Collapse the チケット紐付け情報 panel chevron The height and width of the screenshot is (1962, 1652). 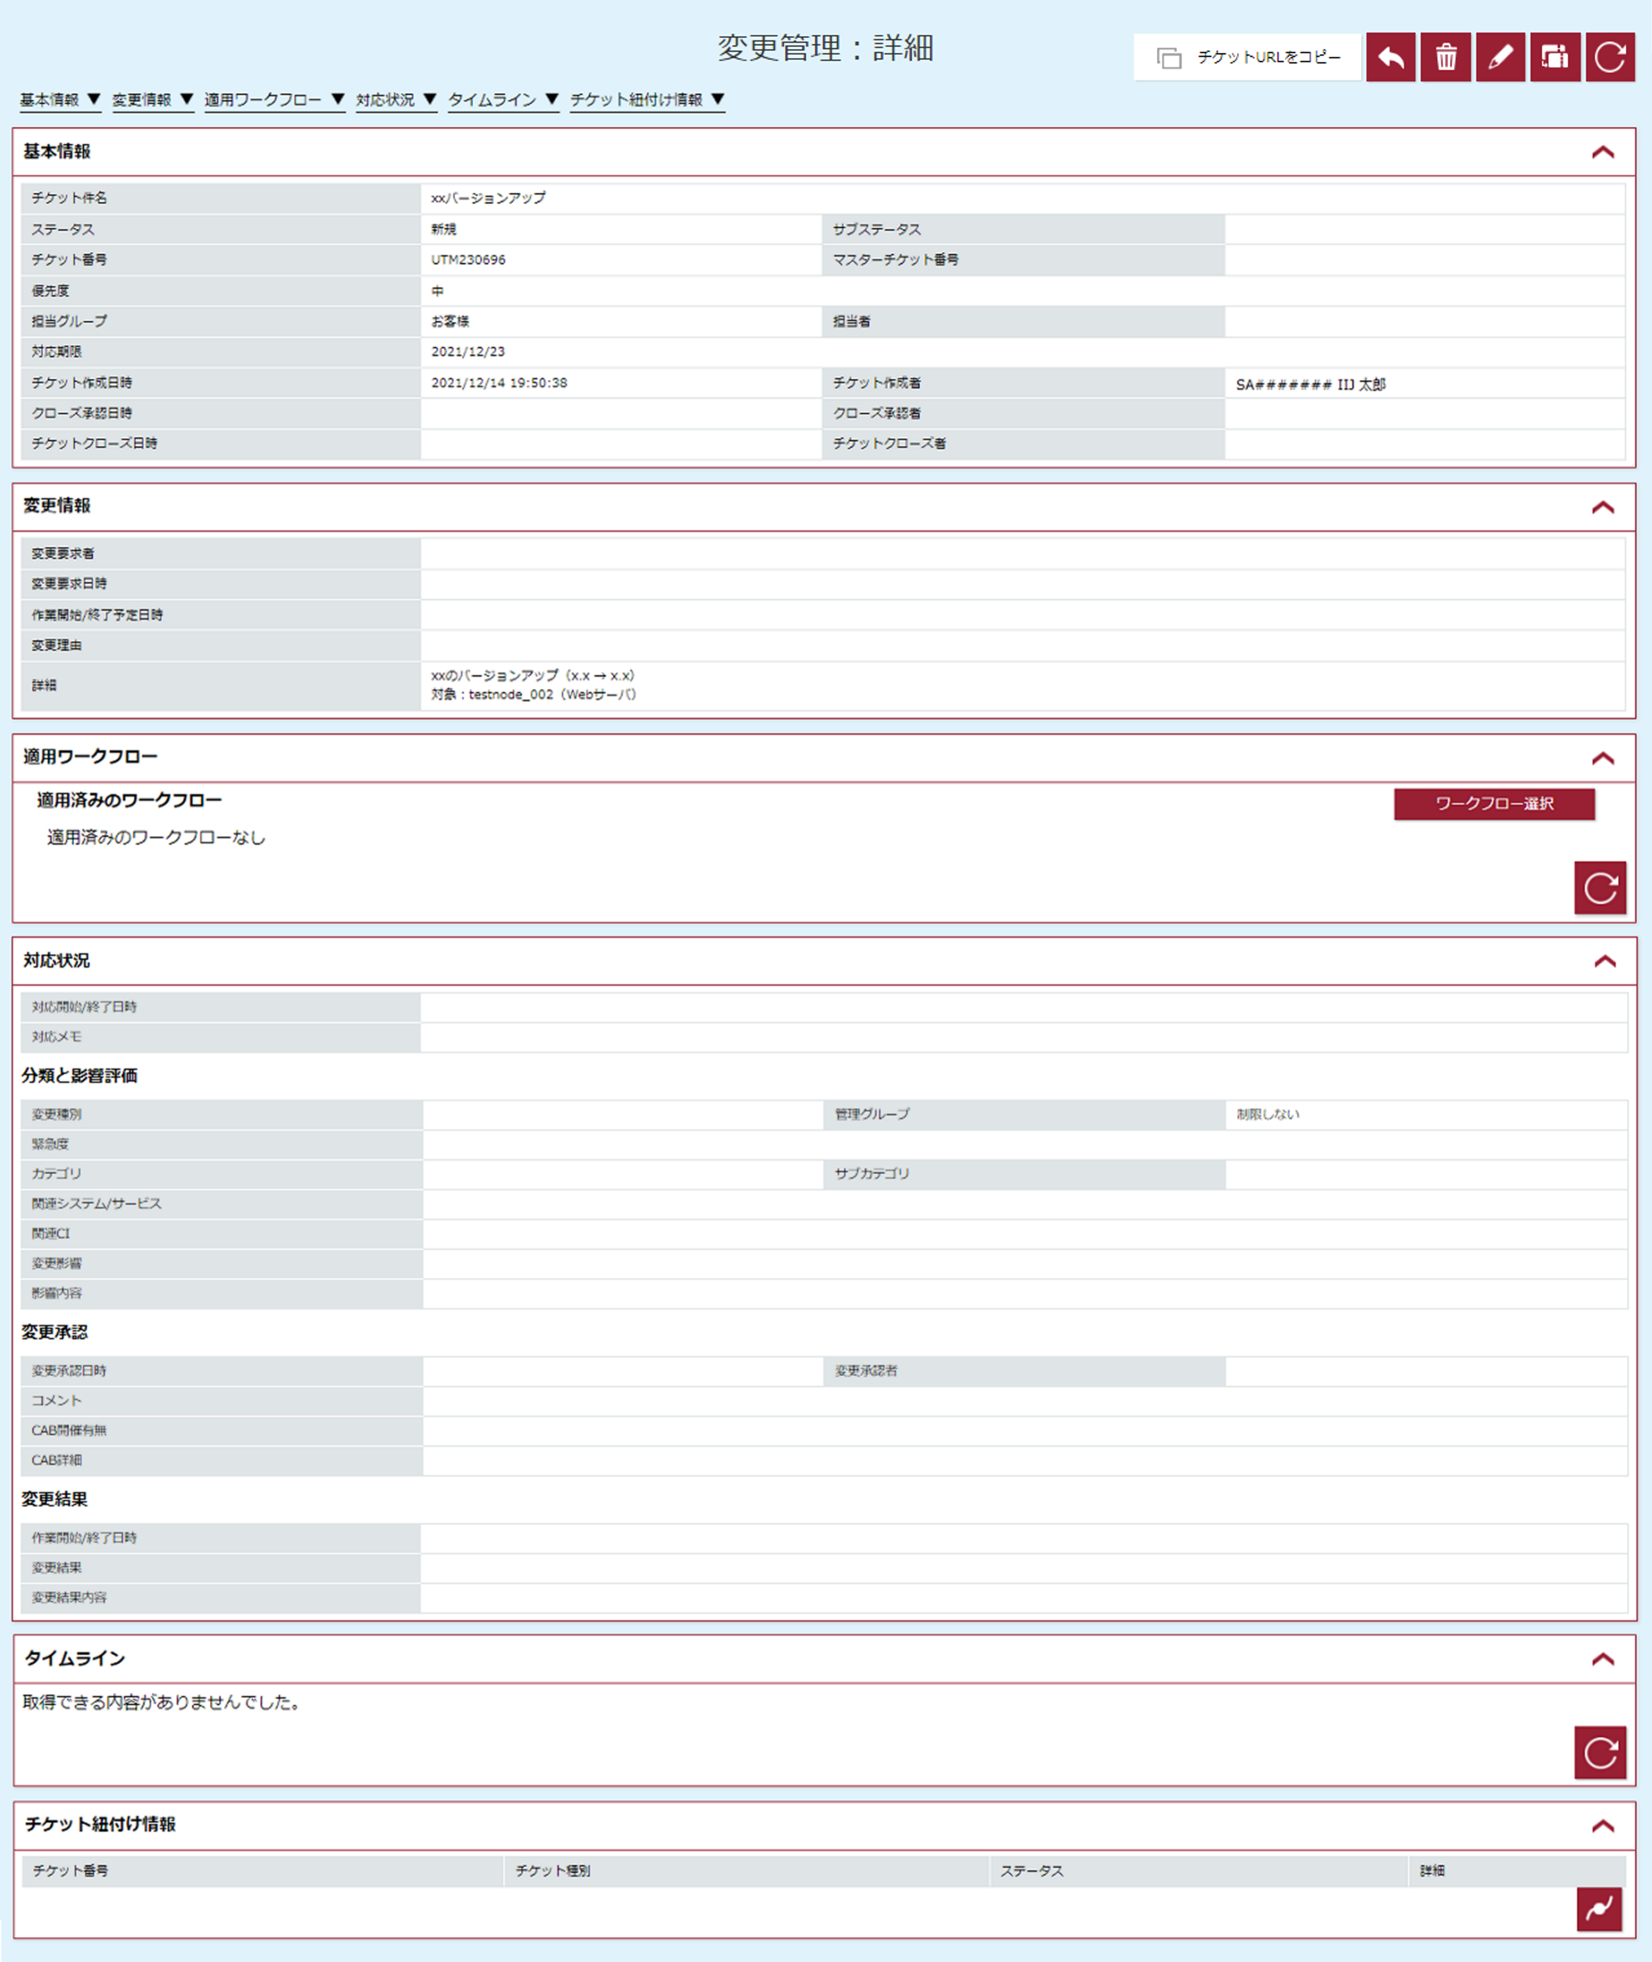1603,1826
